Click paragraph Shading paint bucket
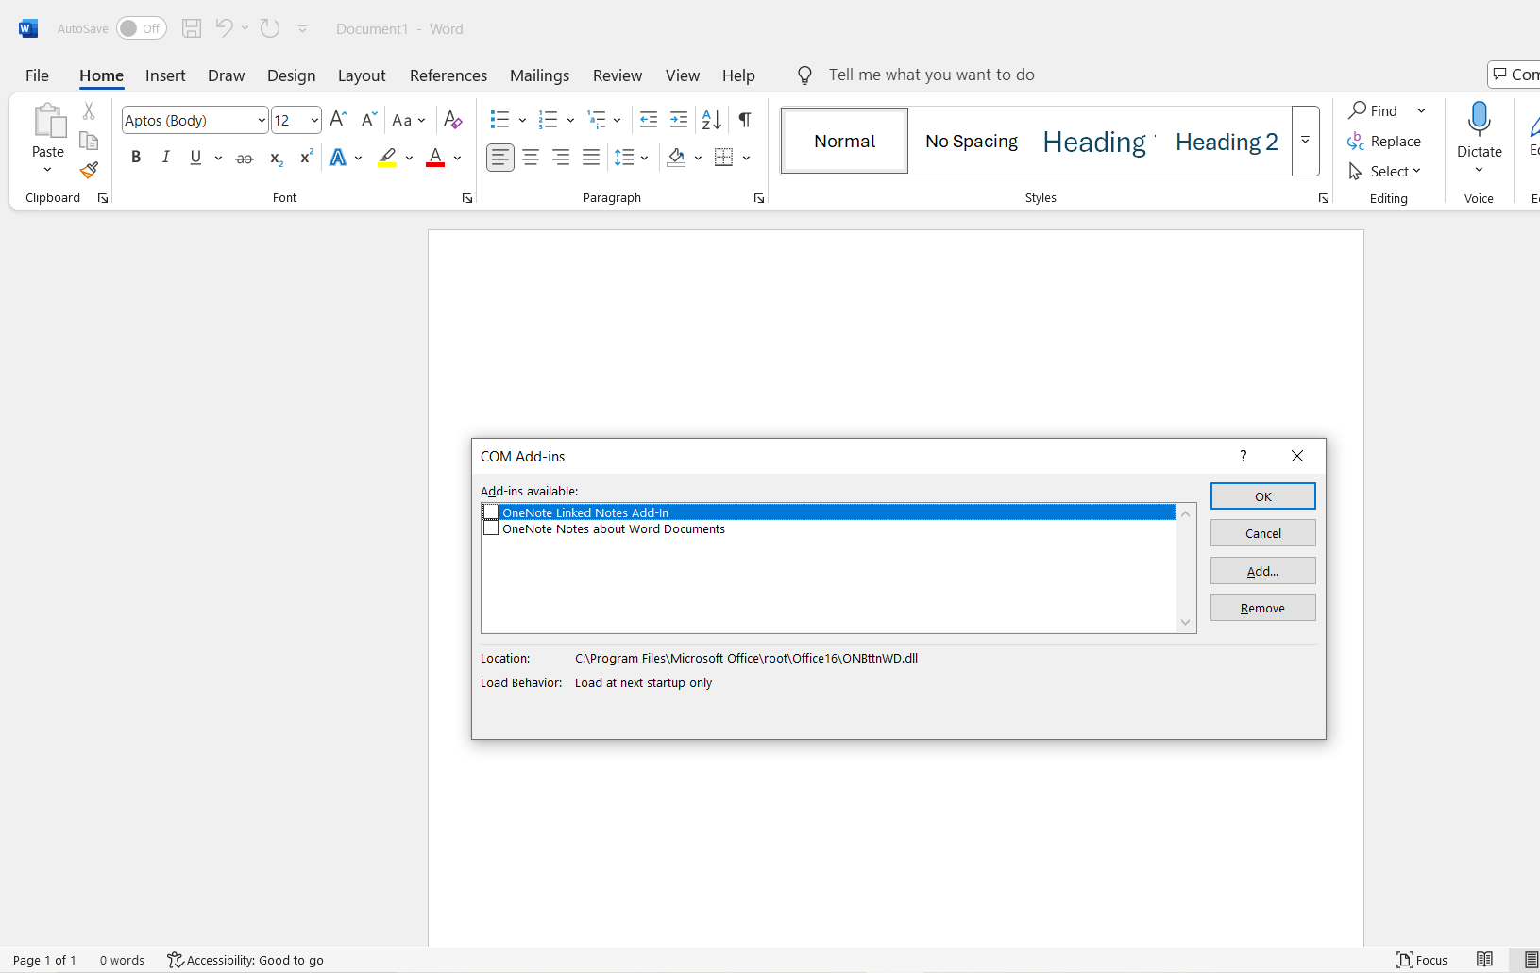Screen dimensions: 1540x973 [676, 158]
